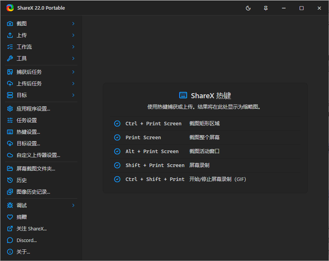Screen dimensions: 329x261
Task: Click the cloud icon for 自定义上传器设置
Action: click(10, 155)
